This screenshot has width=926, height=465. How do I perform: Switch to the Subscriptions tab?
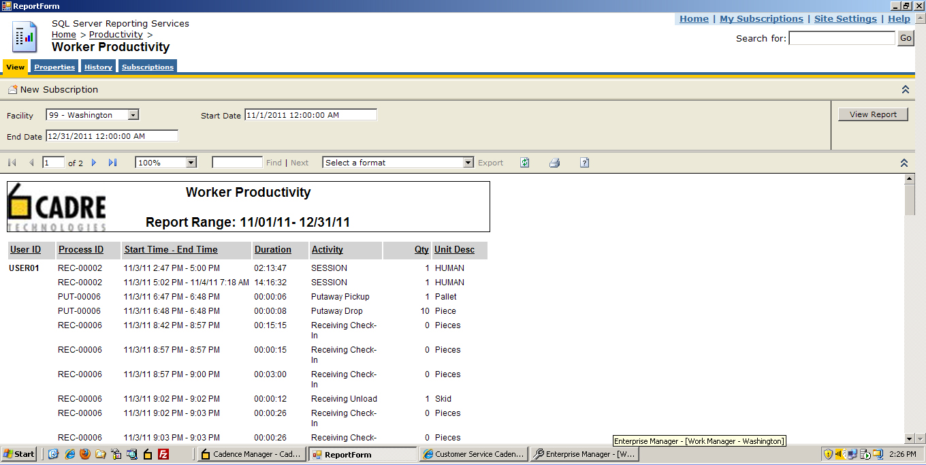[x=147, y=66]
